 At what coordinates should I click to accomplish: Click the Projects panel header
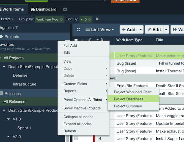coord(35,37)
